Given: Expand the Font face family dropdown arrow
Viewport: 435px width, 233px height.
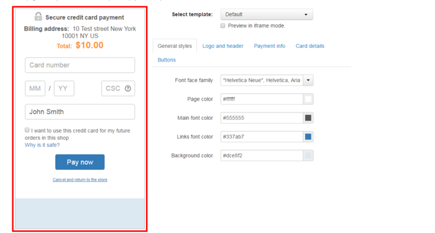Looking at the screenshot, I should 308,80.
